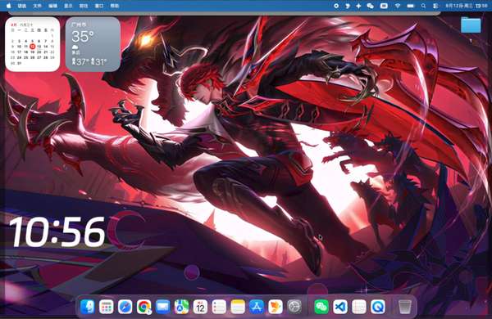Open the yellow Notes app
The width and height of the screenshot is (492, 319).
point(238,307)
